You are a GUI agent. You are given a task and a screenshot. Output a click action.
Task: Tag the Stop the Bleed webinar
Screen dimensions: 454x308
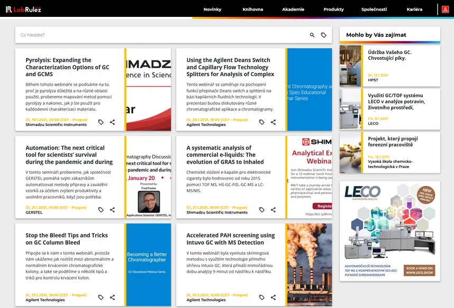(101, 297)
